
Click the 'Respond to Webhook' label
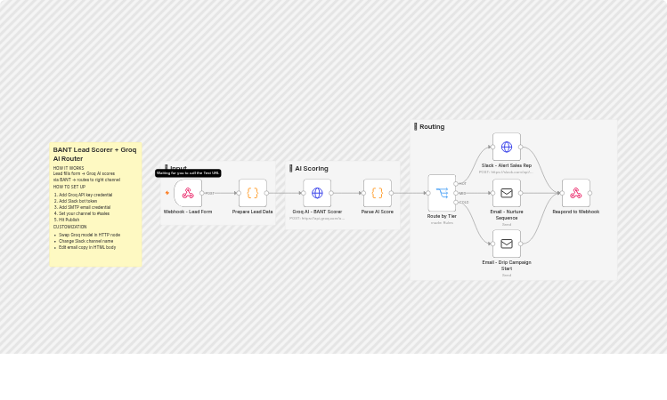[576, 212]
